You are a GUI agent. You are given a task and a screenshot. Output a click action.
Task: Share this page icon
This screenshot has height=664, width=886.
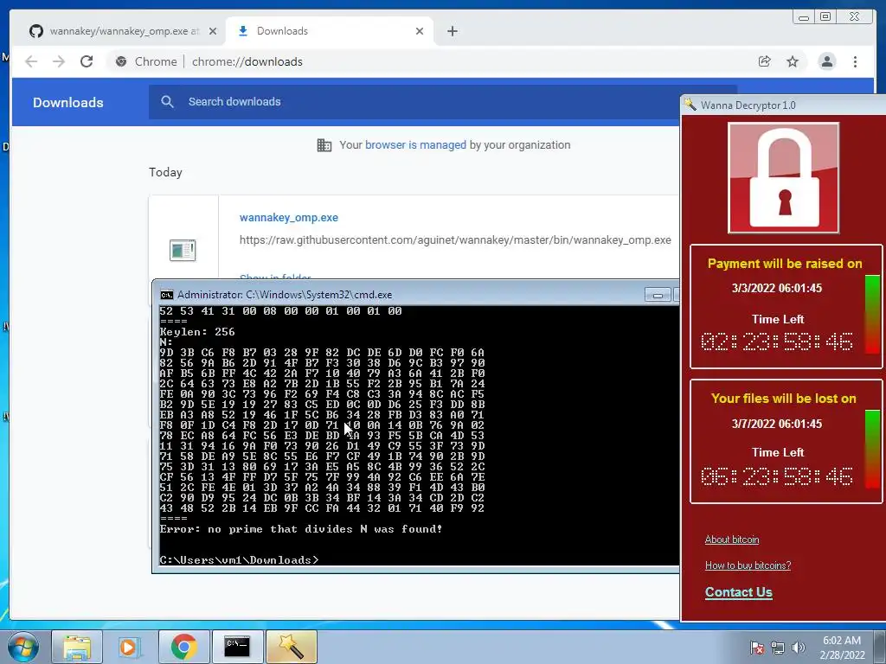(x=765, y=61)
